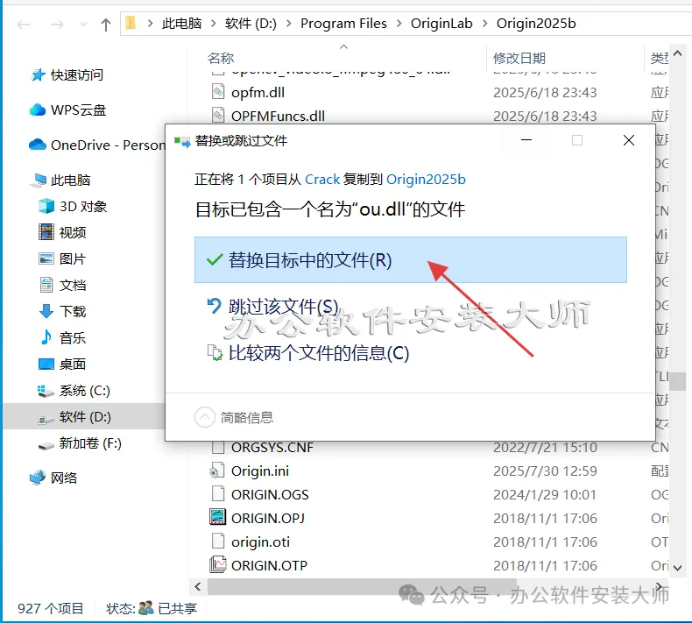Minimize the Replace or Skip Files dialog
Image resolution: width=692 pixels, height=623 pixels.
pos(526,140)
